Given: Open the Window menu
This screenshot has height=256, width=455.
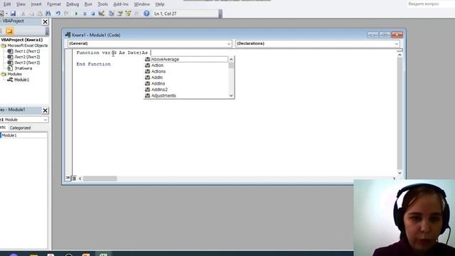Looking at the screenshot, I should pos(142,4).
